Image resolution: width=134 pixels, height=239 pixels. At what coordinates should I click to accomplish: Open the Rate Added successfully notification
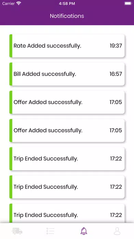coord(67,46)
